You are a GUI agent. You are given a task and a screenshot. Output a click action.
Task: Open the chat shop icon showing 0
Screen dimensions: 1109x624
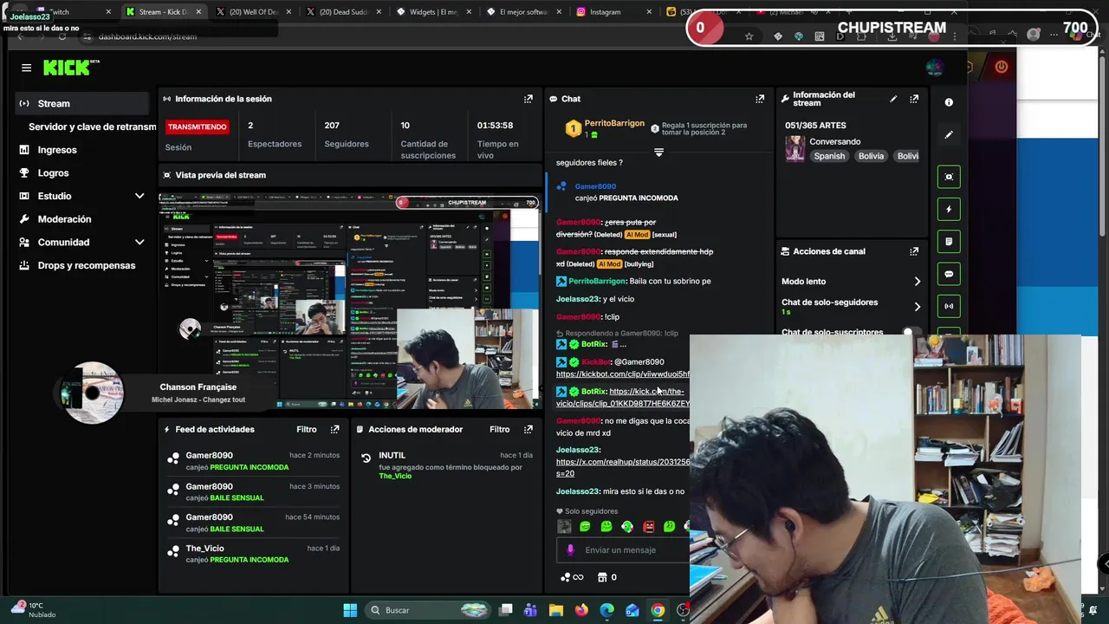[x=608, y=577]
